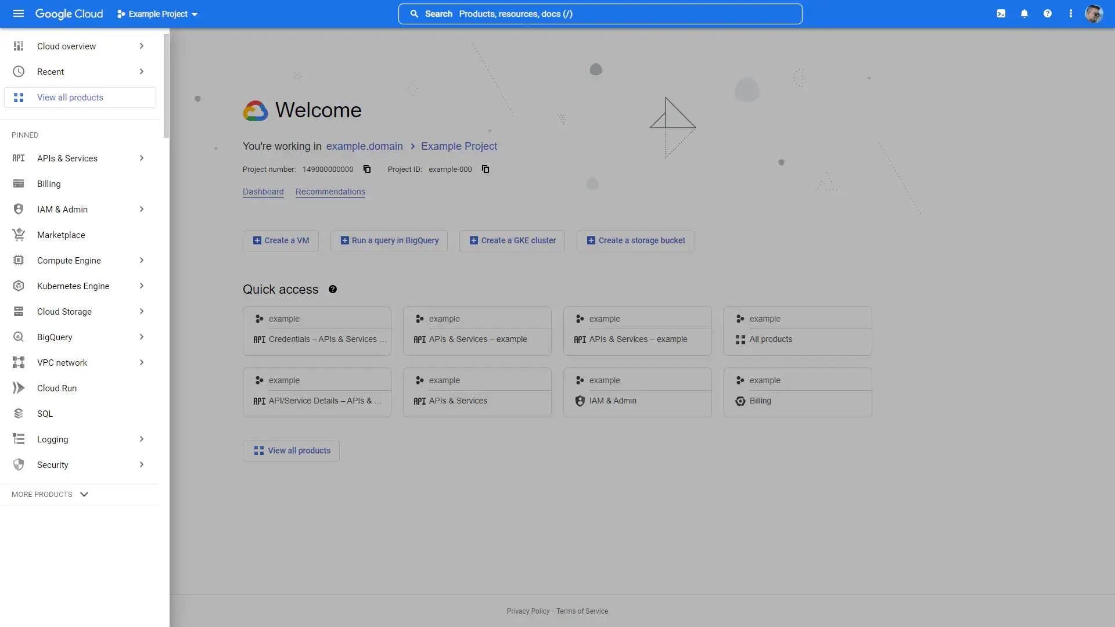1115x627 pixels.
Task: Expand the APIs & Services submenu arrow
Action: pos(141,158)
